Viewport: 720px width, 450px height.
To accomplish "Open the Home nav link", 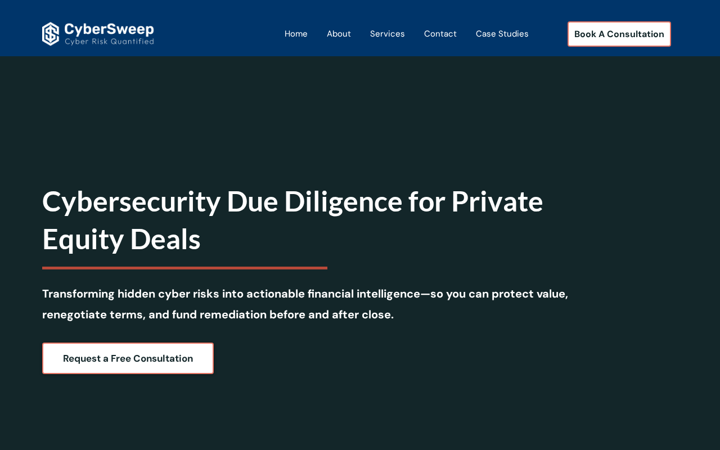I will [x=296, y=34].
